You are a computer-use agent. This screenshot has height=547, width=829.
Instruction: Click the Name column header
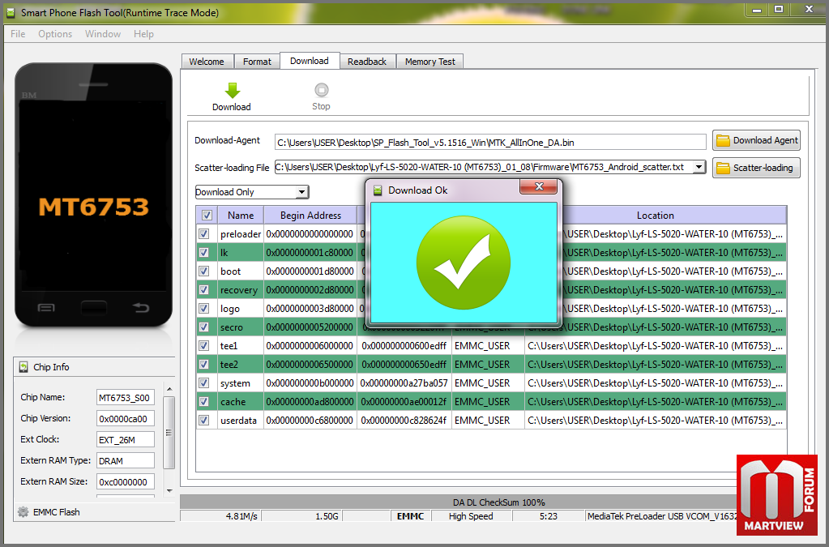point(241,215)
